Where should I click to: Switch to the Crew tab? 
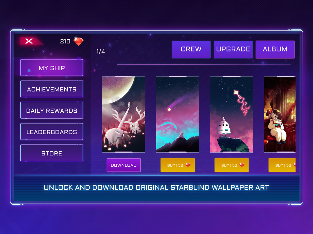[191, 49]
